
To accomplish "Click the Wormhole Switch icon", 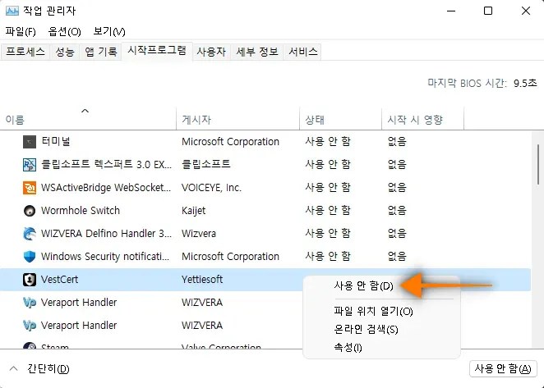I will (30, 211).
